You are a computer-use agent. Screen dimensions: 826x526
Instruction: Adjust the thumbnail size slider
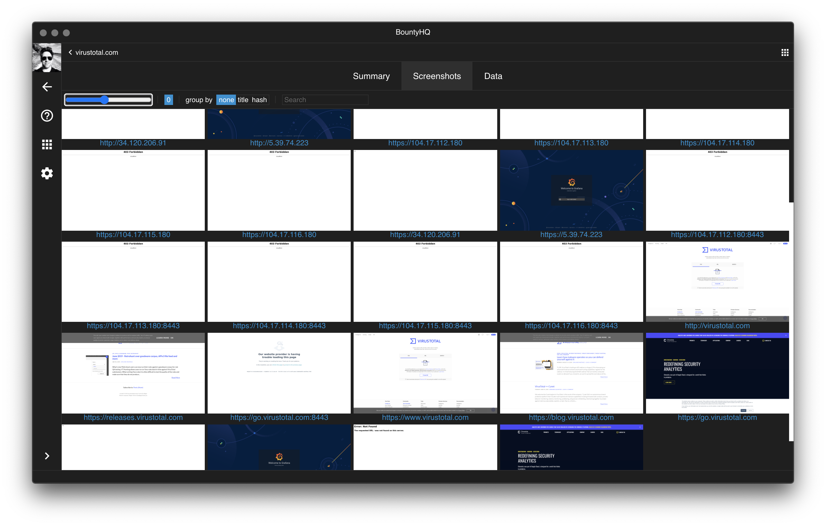point(105,100)
